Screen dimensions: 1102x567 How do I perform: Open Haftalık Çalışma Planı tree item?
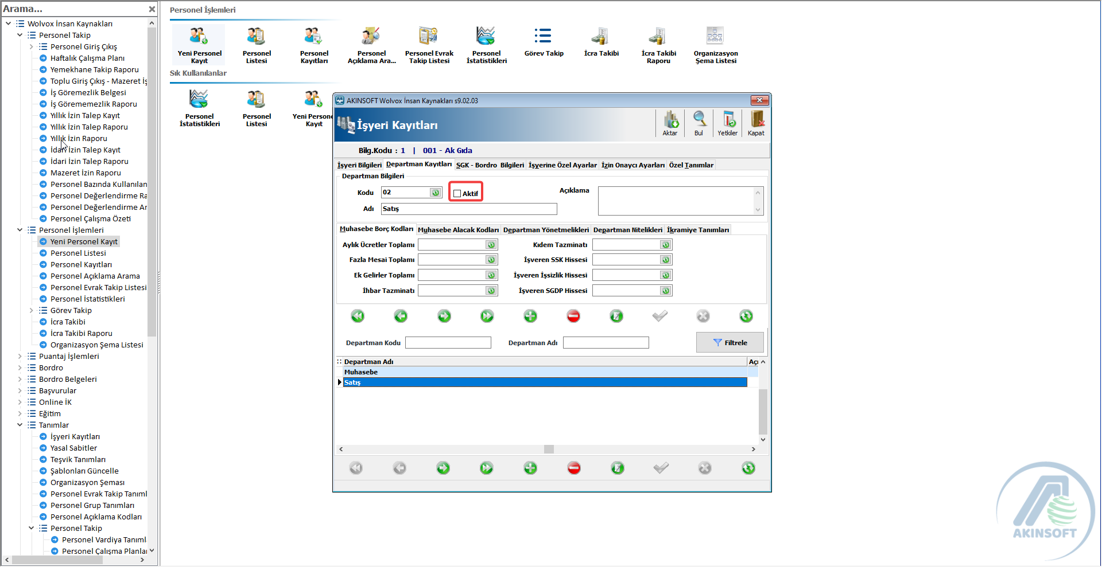pyautogui.click(x=87, y=58)
